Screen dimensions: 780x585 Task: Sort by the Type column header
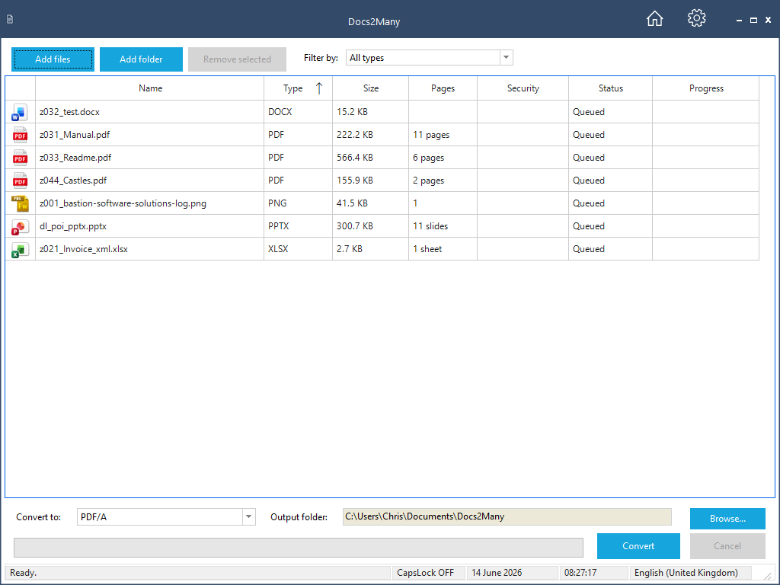tap(298, 88)
